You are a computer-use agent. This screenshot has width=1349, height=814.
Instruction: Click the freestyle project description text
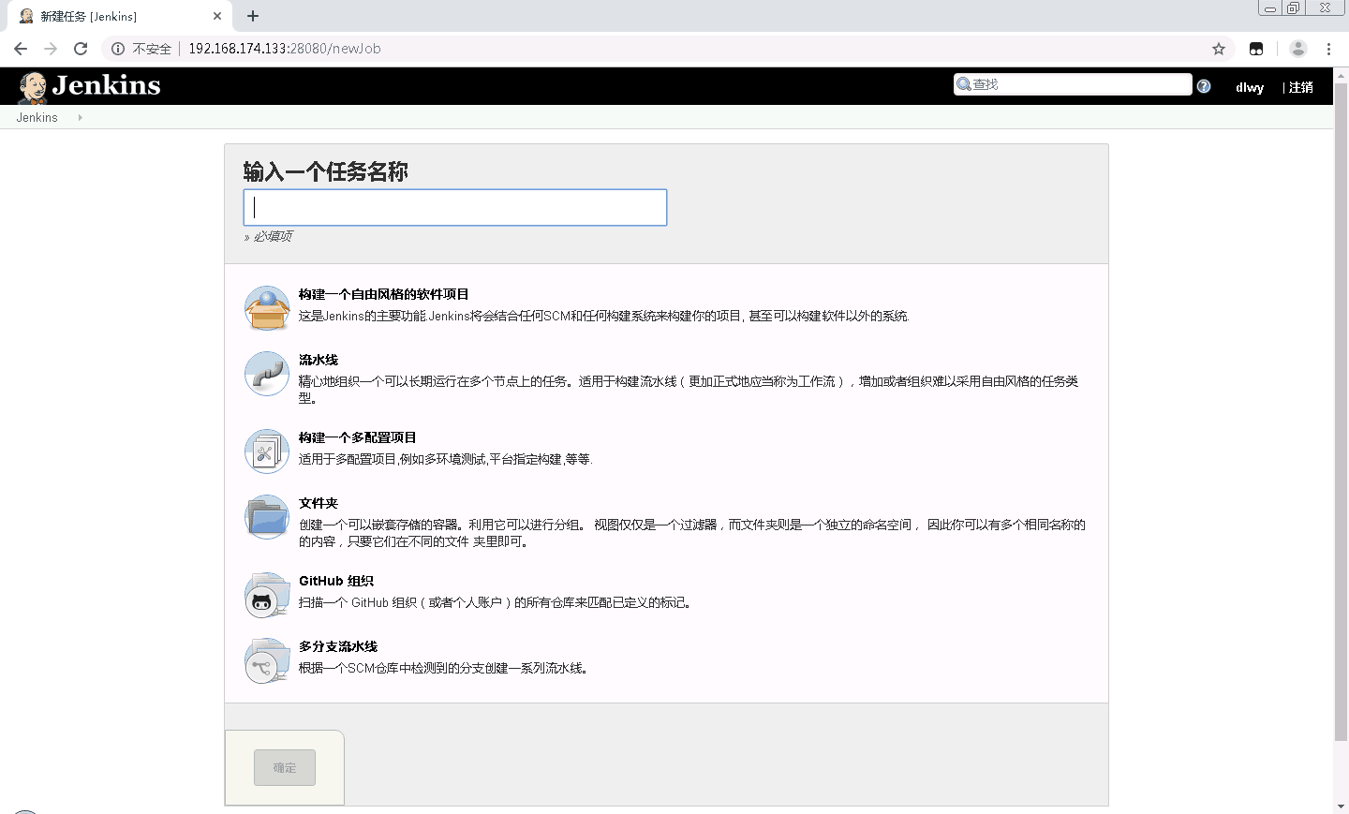(x=604, y=316)
